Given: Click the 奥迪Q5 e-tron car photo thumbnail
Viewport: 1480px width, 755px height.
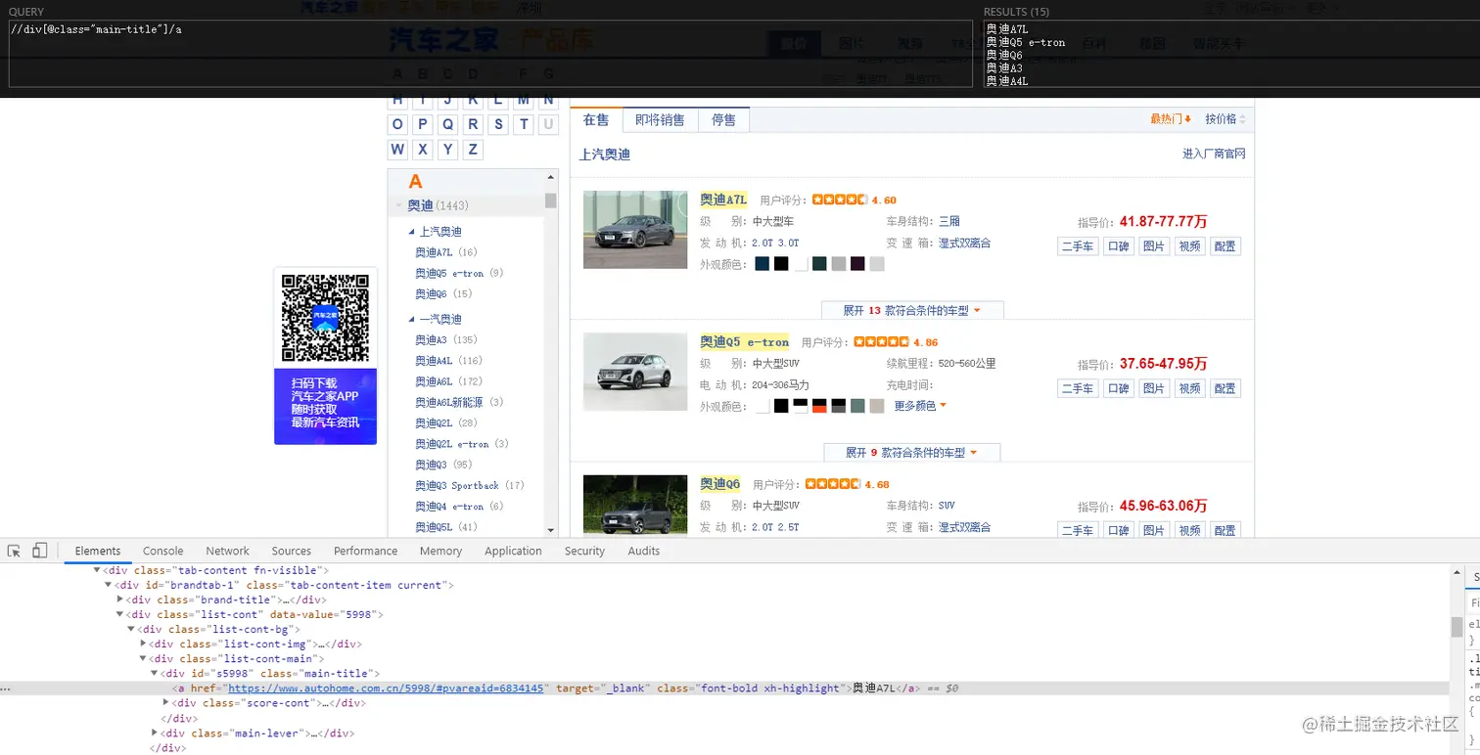Looking at the screenshot, I should click(x=635, y=373).
